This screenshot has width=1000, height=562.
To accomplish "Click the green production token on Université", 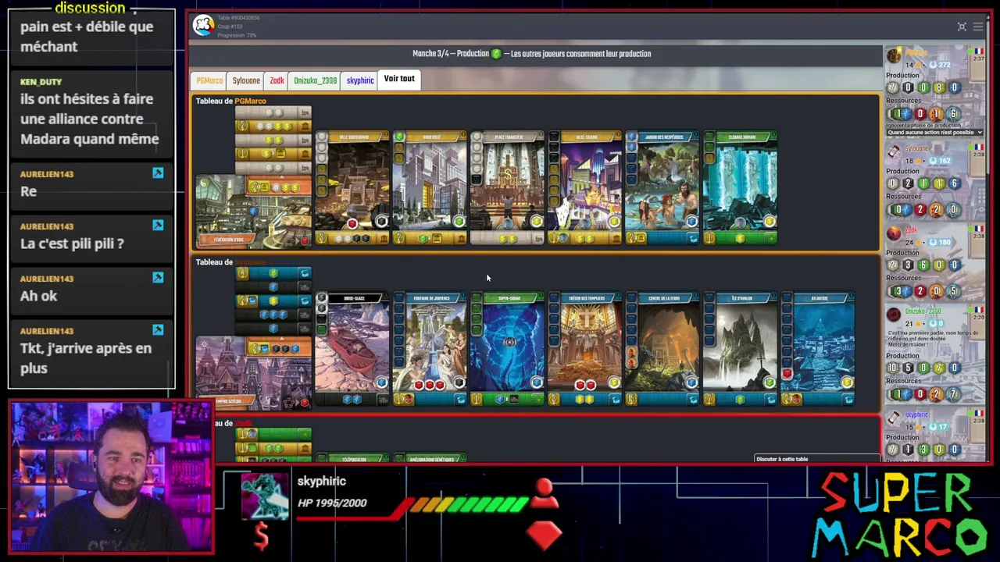I will [x=459, y=222].
